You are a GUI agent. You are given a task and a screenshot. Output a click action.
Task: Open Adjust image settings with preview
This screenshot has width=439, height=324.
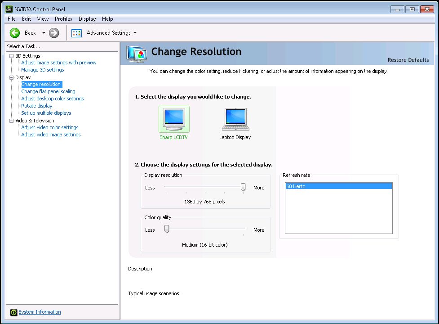[59, 63]
